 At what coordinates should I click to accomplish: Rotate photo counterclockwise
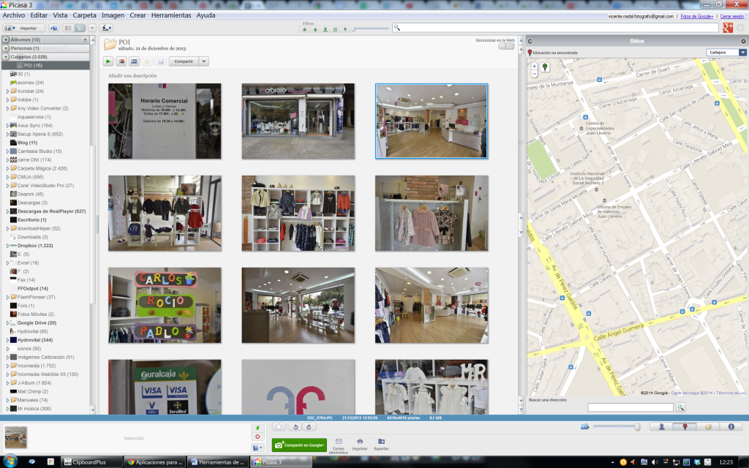pyautogui.click(x=296, y=427)
